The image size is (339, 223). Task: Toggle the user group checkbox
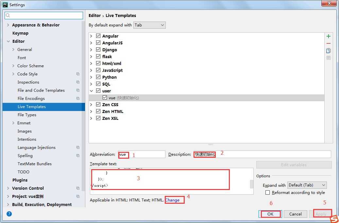(x=98, y=91)
